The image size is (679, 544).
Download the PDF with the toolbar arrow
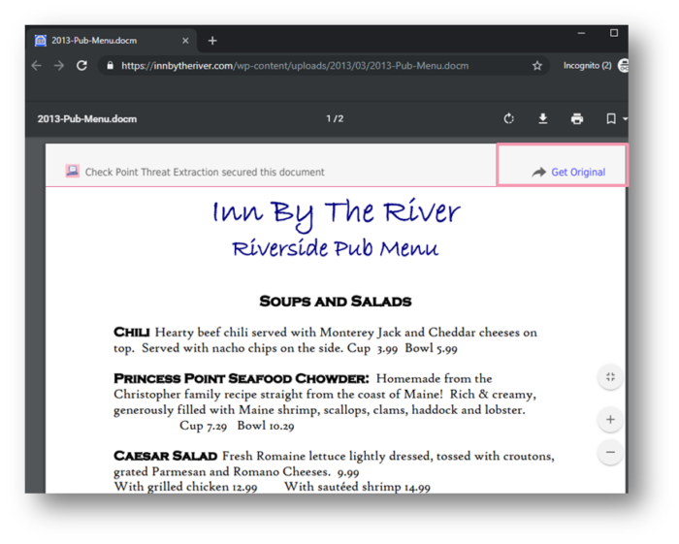pos(543,119)
